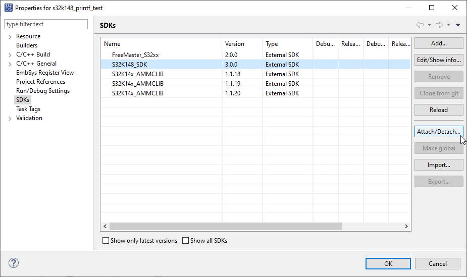Screen dimensions: 467x277
Task: Select Validation page
Action: (29, 118)
